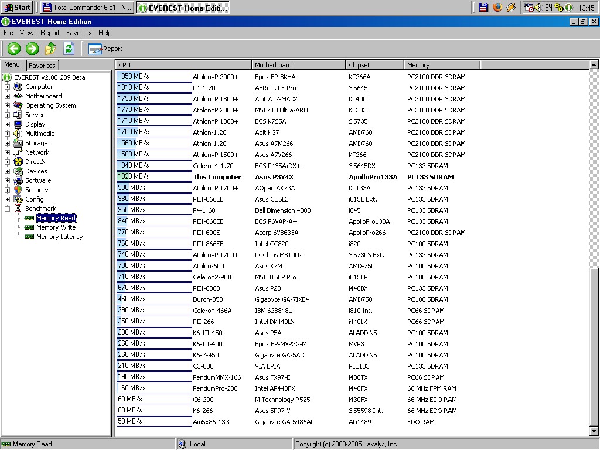Click the 13:45 system clock

pos(586,8)
